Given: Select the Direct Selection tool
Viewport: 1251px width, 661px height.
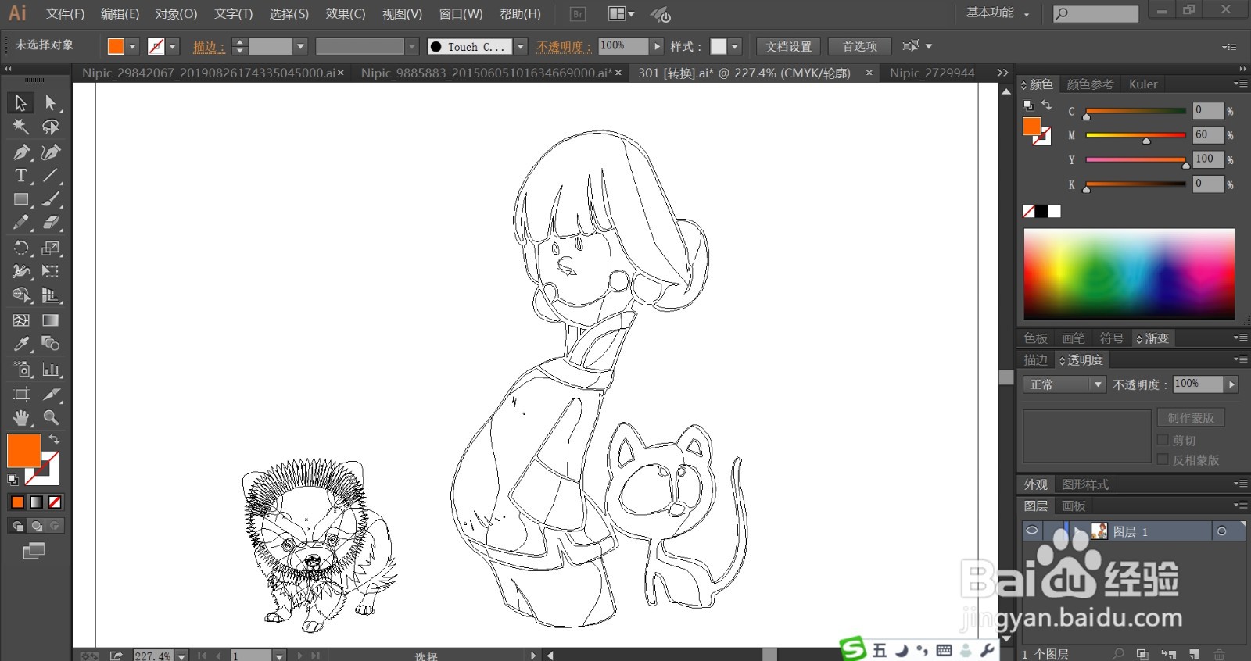Looking at the screenshot, I should [51, 102].
